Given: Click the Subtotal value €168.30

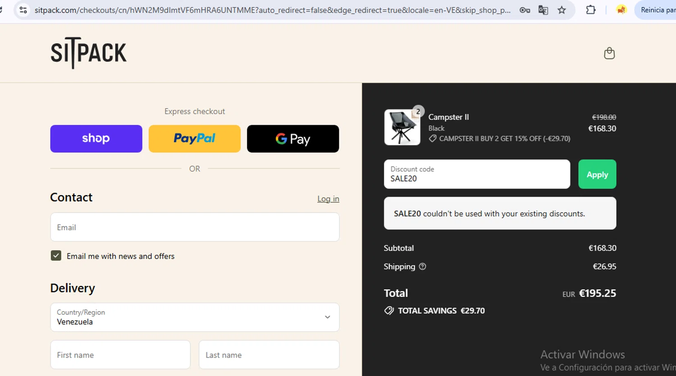Looking at the screenshot, I should click(x=602, y=248).
